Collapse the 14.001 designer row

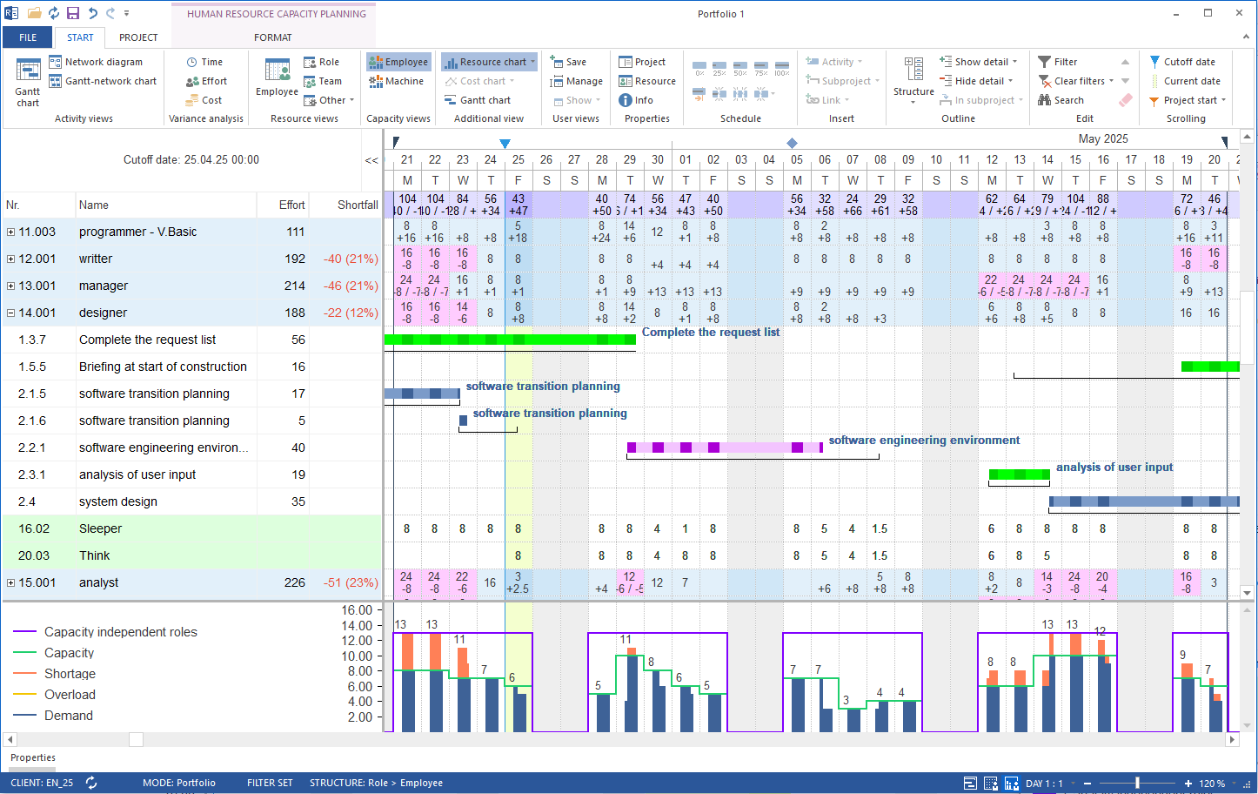point(10,313)
